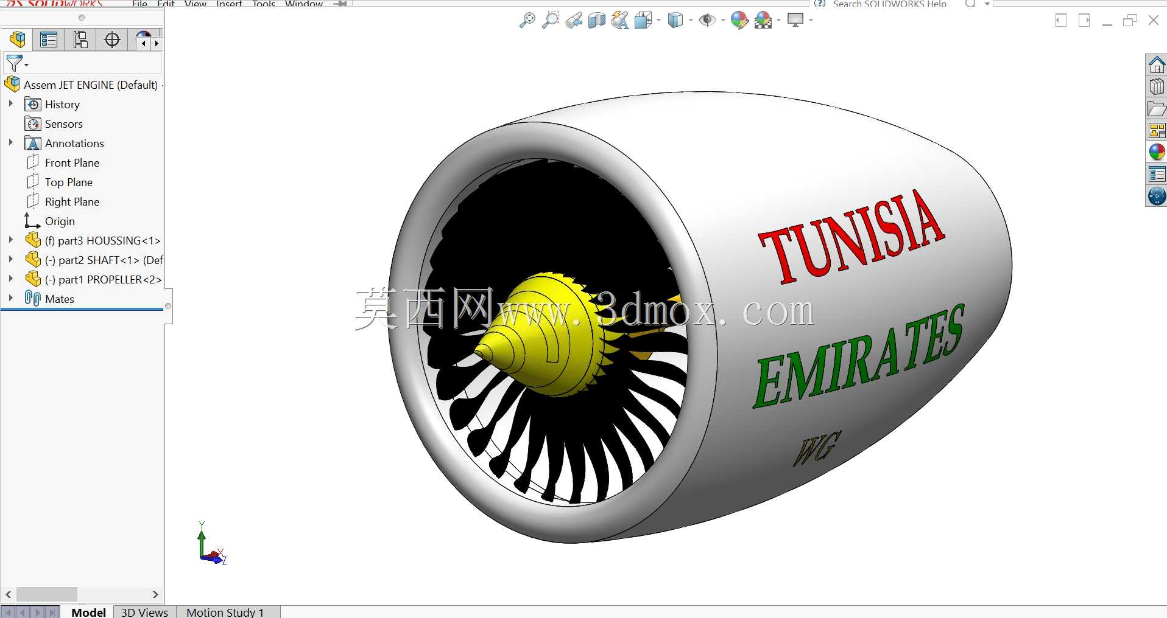The image size is (1167, 618).
Task: Click the Hide/Show Items eye icon
Action: pyautogui.click(x=707, y=21)
